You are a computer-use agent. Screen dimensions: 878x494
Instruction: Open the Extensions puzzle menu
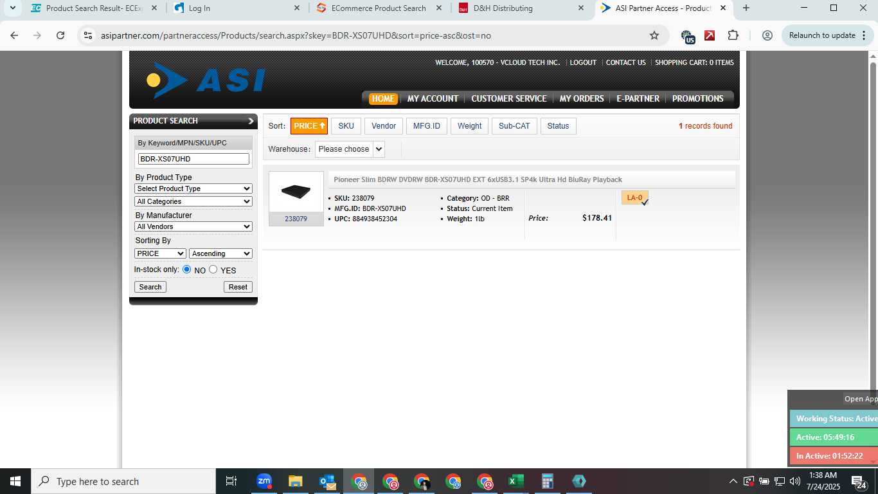(x=733, y=35)
